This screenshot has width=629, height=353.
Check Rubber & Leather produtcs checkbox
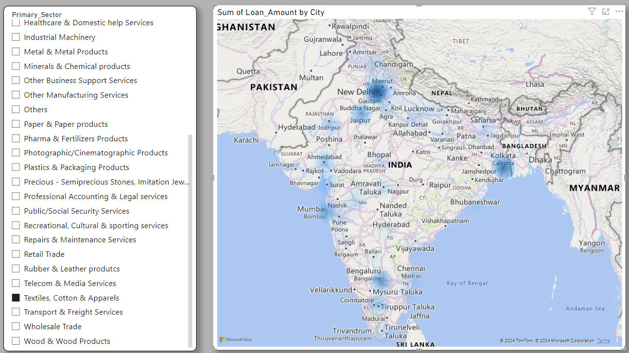click(x=16, y=269)
